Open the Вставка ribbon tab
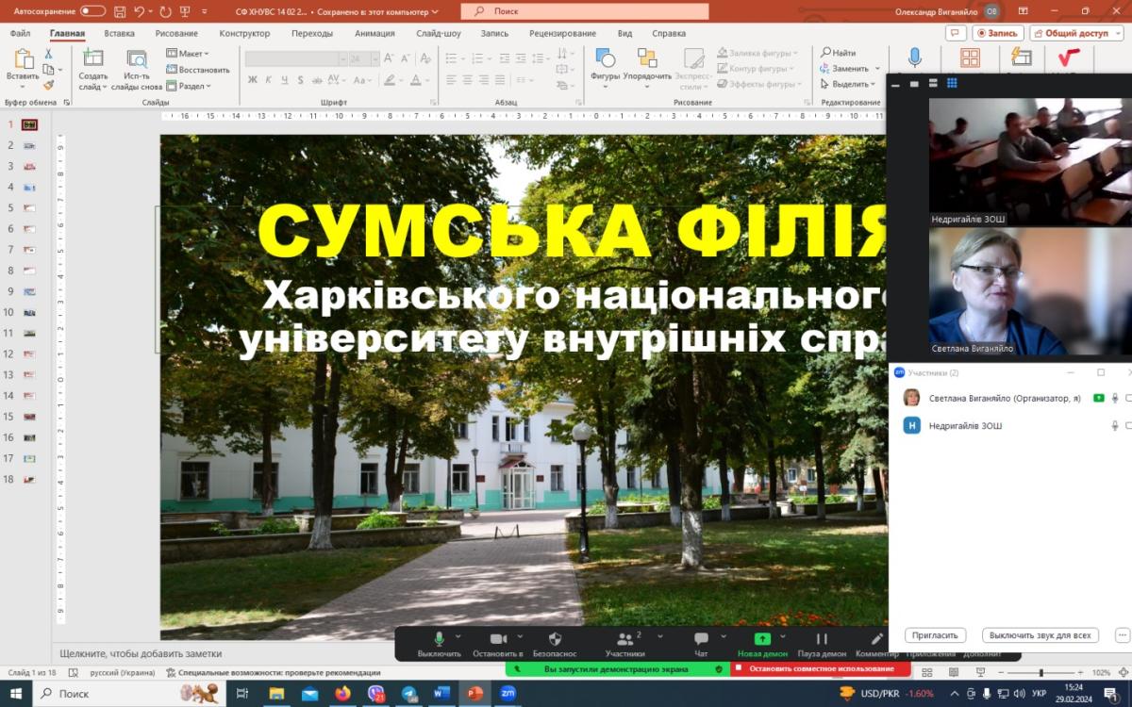The width and height of the screenshot is (1132, 707). coord(119,33)
